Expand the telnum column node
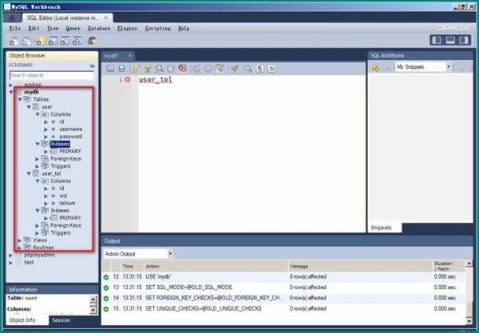This screenshot has width=479, height=333. pos(46,203)
